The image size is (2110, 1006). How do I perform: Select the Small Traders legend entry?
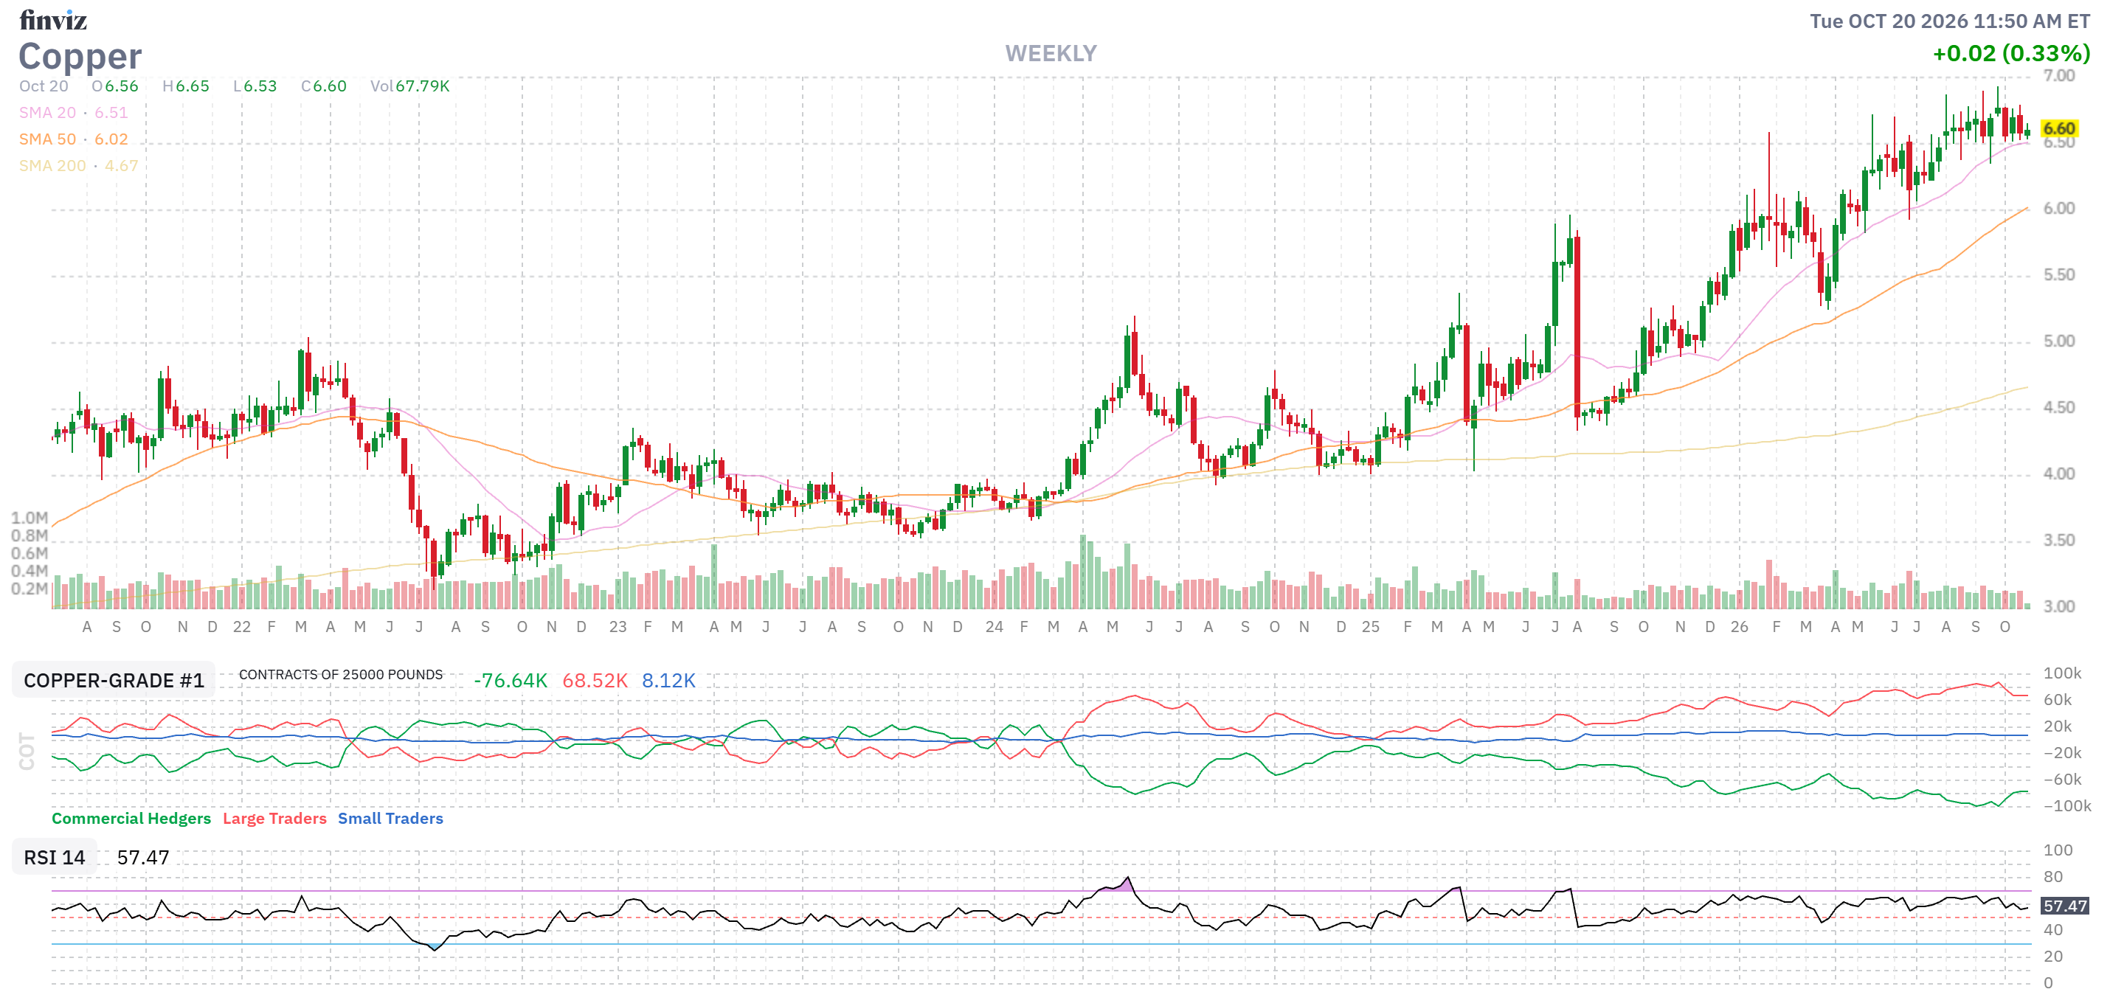(390, 819)
